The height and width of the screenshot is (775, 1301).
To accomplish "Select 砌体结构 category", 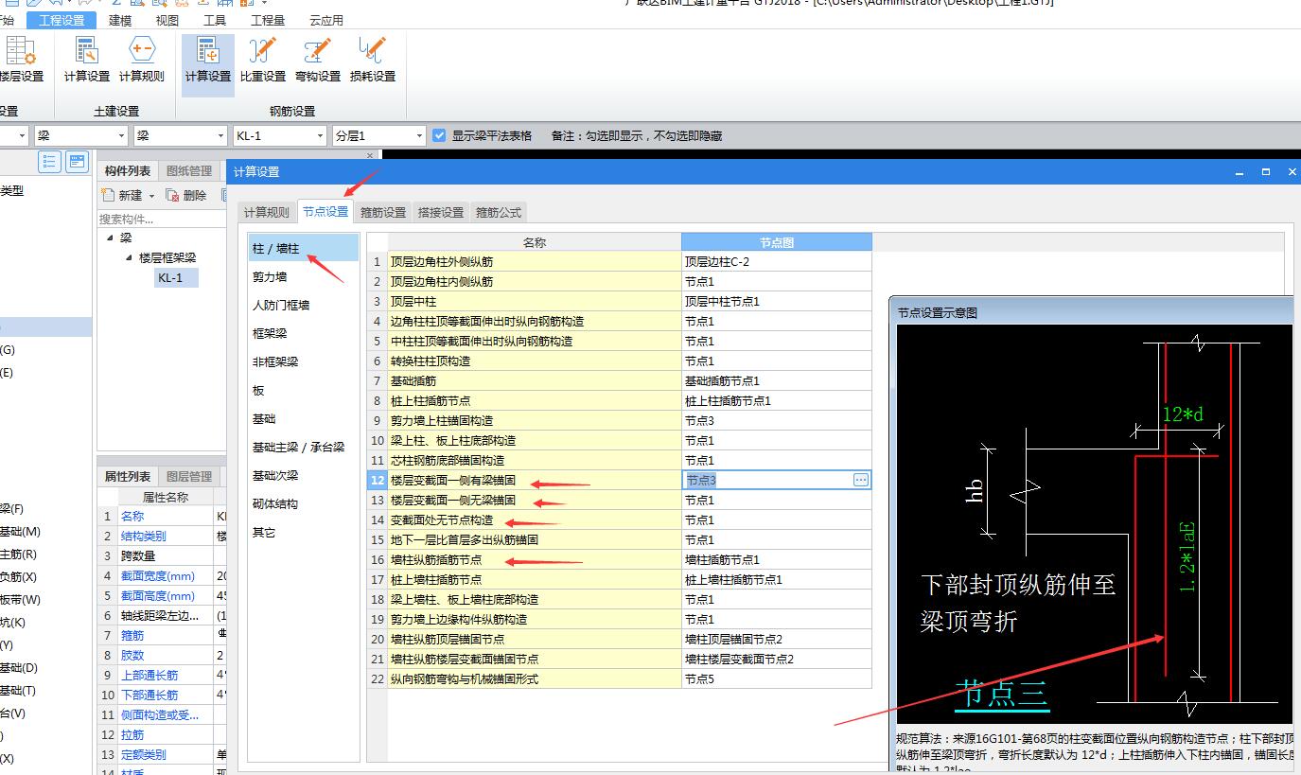I will pyautogui.click(x=304, y=503).
